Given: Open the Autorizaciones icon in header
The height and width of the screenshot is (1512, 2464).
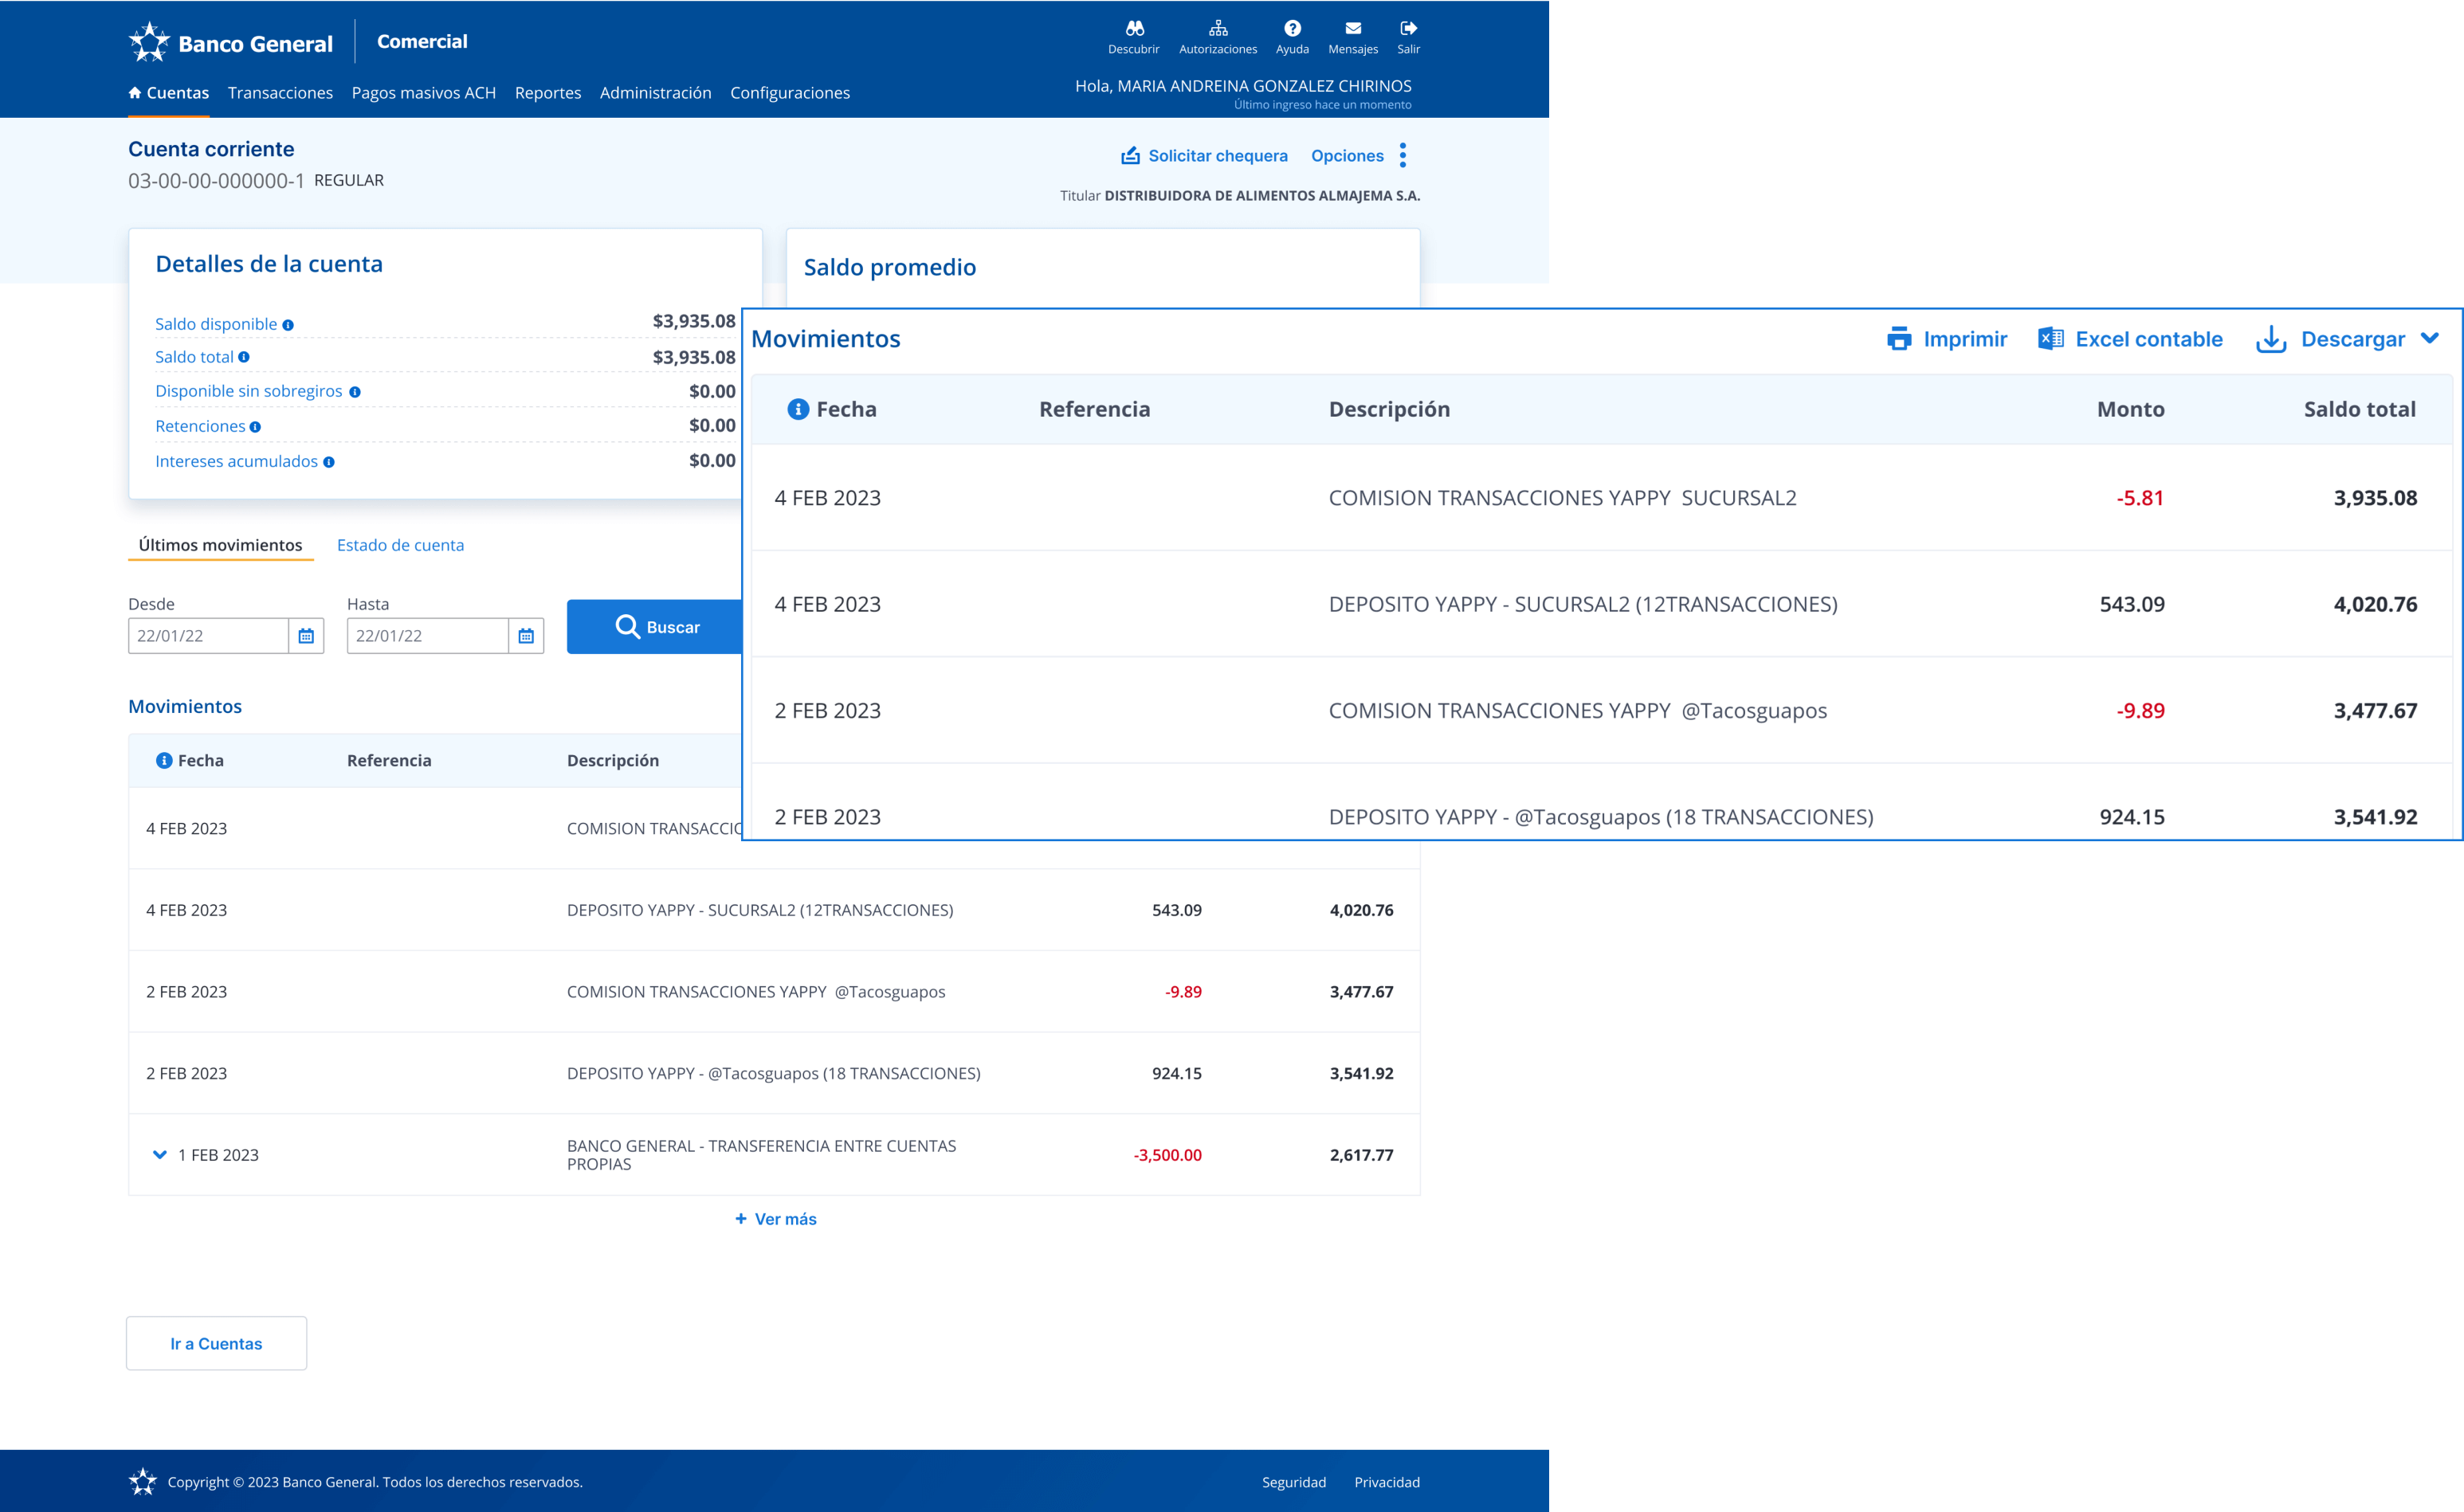Looking at the screenshot, I should coord(1218,28).
